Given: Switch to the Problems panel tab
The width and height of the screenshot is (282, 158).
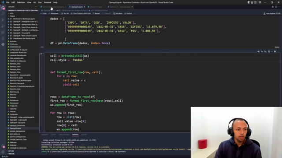Looking at the screenshot, I should 45,135.
